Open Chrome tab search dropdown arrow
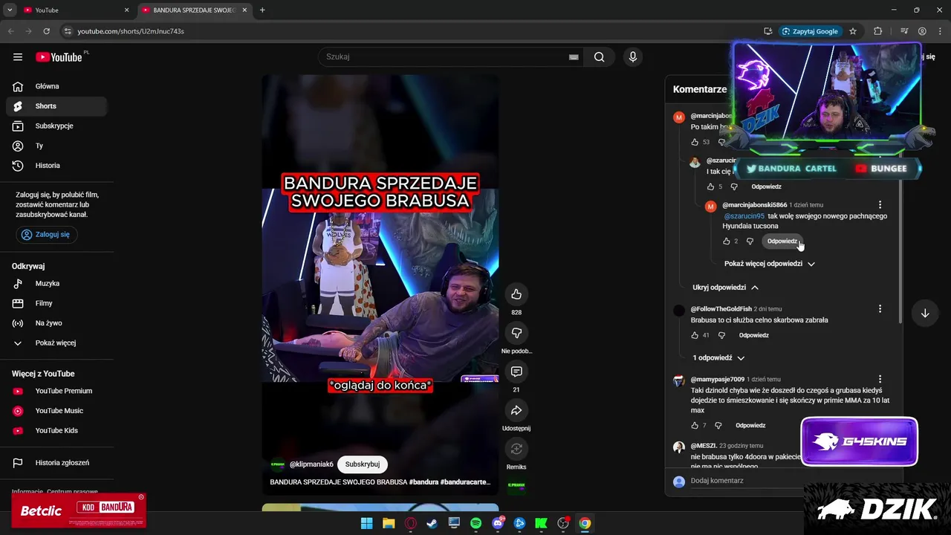Viewport: 951px width, 535px height. (10, 10)
